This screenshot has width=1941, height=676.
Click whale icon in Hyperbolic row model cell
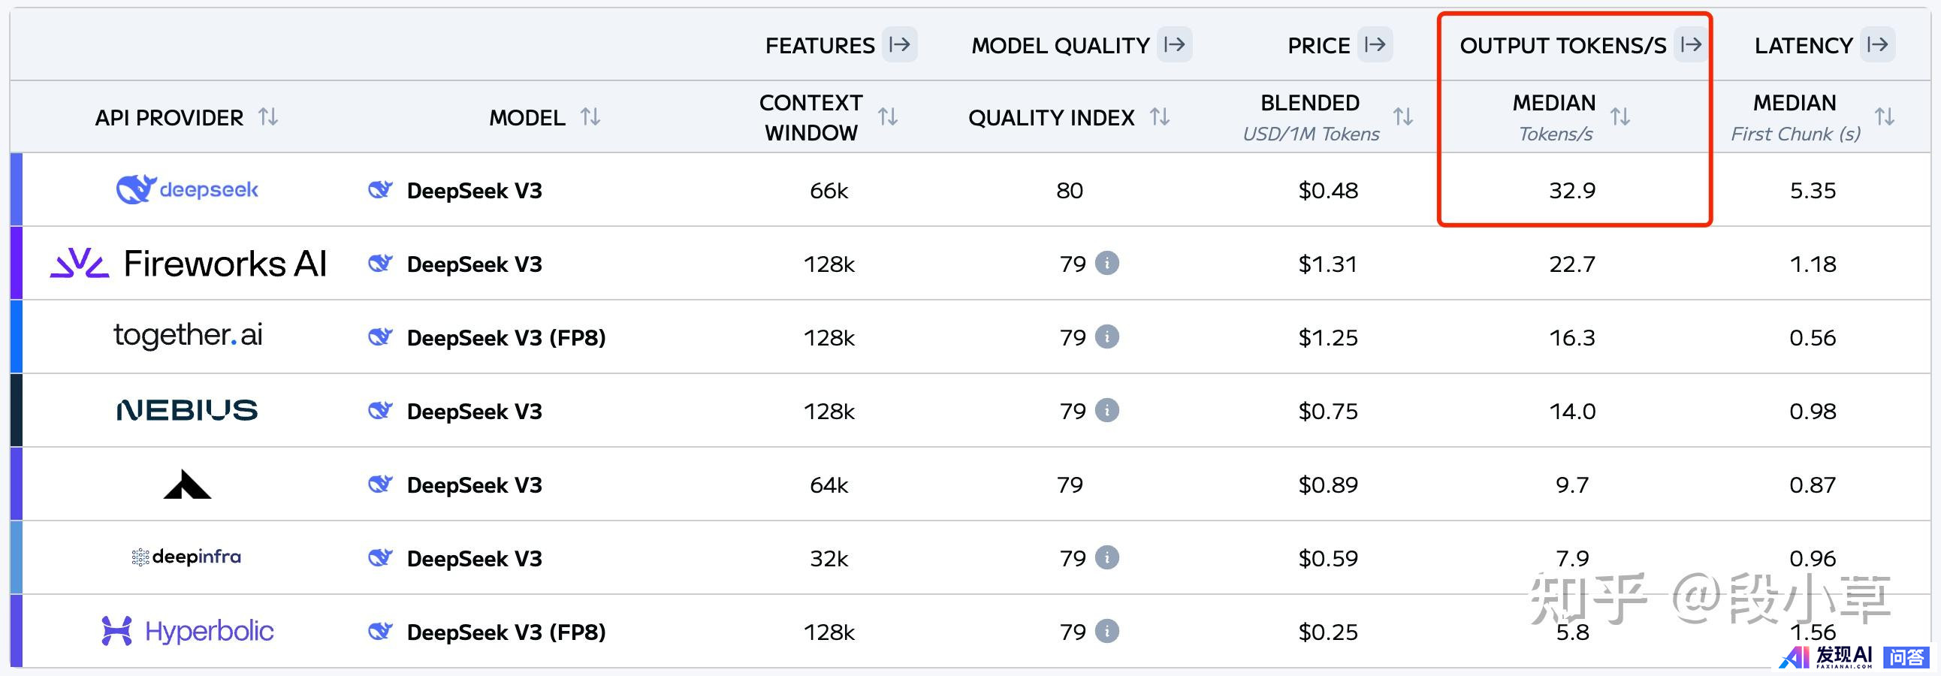[381, 632]
